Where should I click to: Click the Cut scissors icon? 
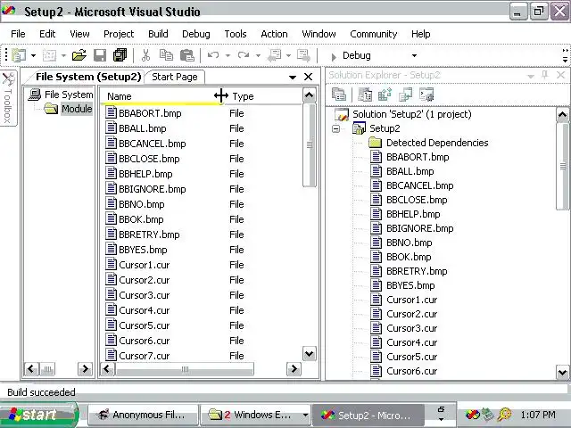[145, 55]
